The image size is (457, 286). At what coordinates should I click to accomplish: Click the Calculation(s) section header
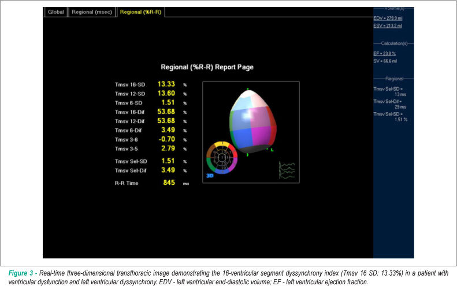(394, 43)
